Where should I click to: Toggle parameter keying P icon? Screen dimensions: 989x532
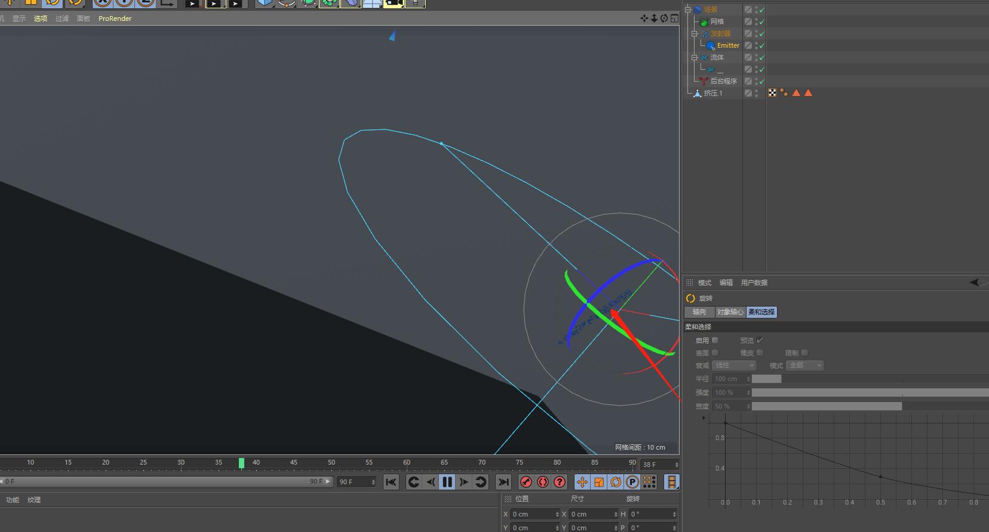pyautogui.click(x=632, y=482)
